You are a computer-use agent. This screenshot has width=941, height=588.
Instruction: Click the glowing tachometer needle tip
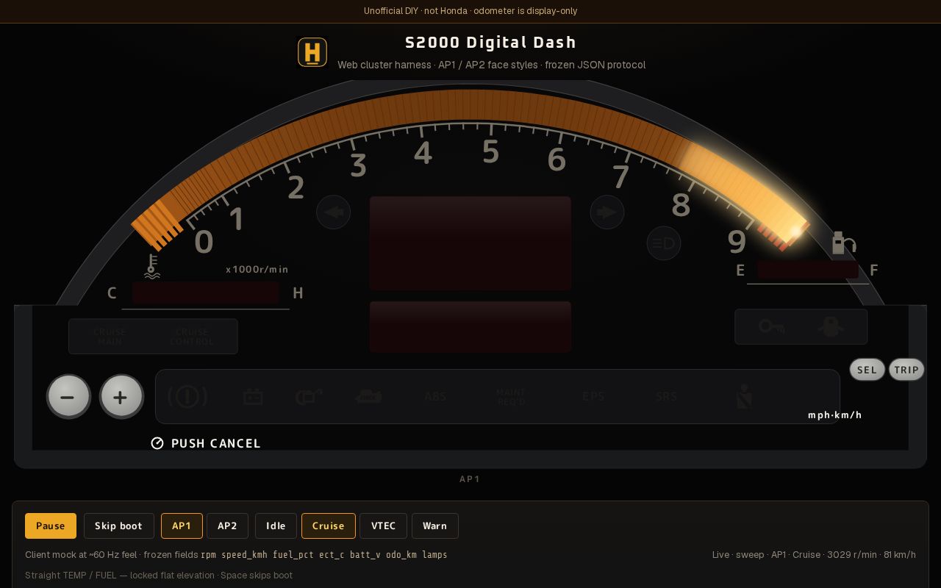click(795, 232)
